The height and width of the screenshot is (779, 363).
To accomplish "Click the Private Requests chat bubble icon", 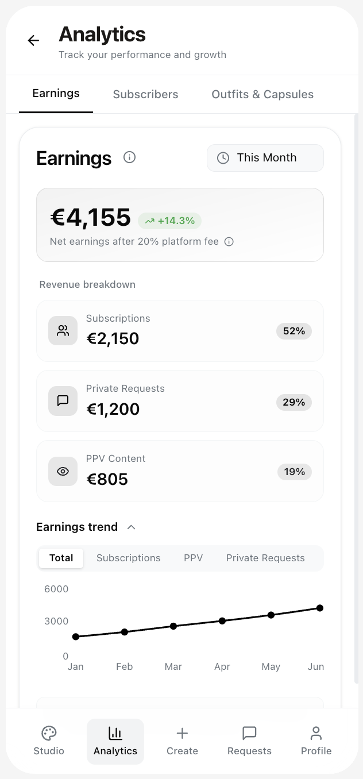I will pos(63,401).
